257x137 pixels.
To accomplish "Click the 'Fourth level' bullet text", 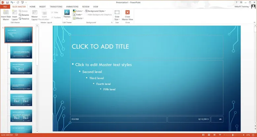I will point(103,84).
